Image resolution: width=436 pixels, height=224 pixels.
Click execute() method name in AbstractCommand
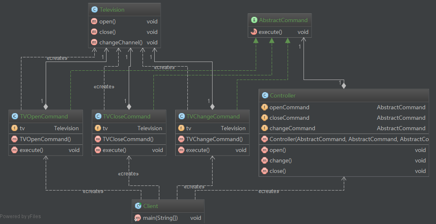point(270,32)
